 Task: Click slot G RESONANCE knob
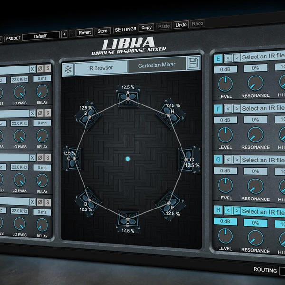[256, 186]
